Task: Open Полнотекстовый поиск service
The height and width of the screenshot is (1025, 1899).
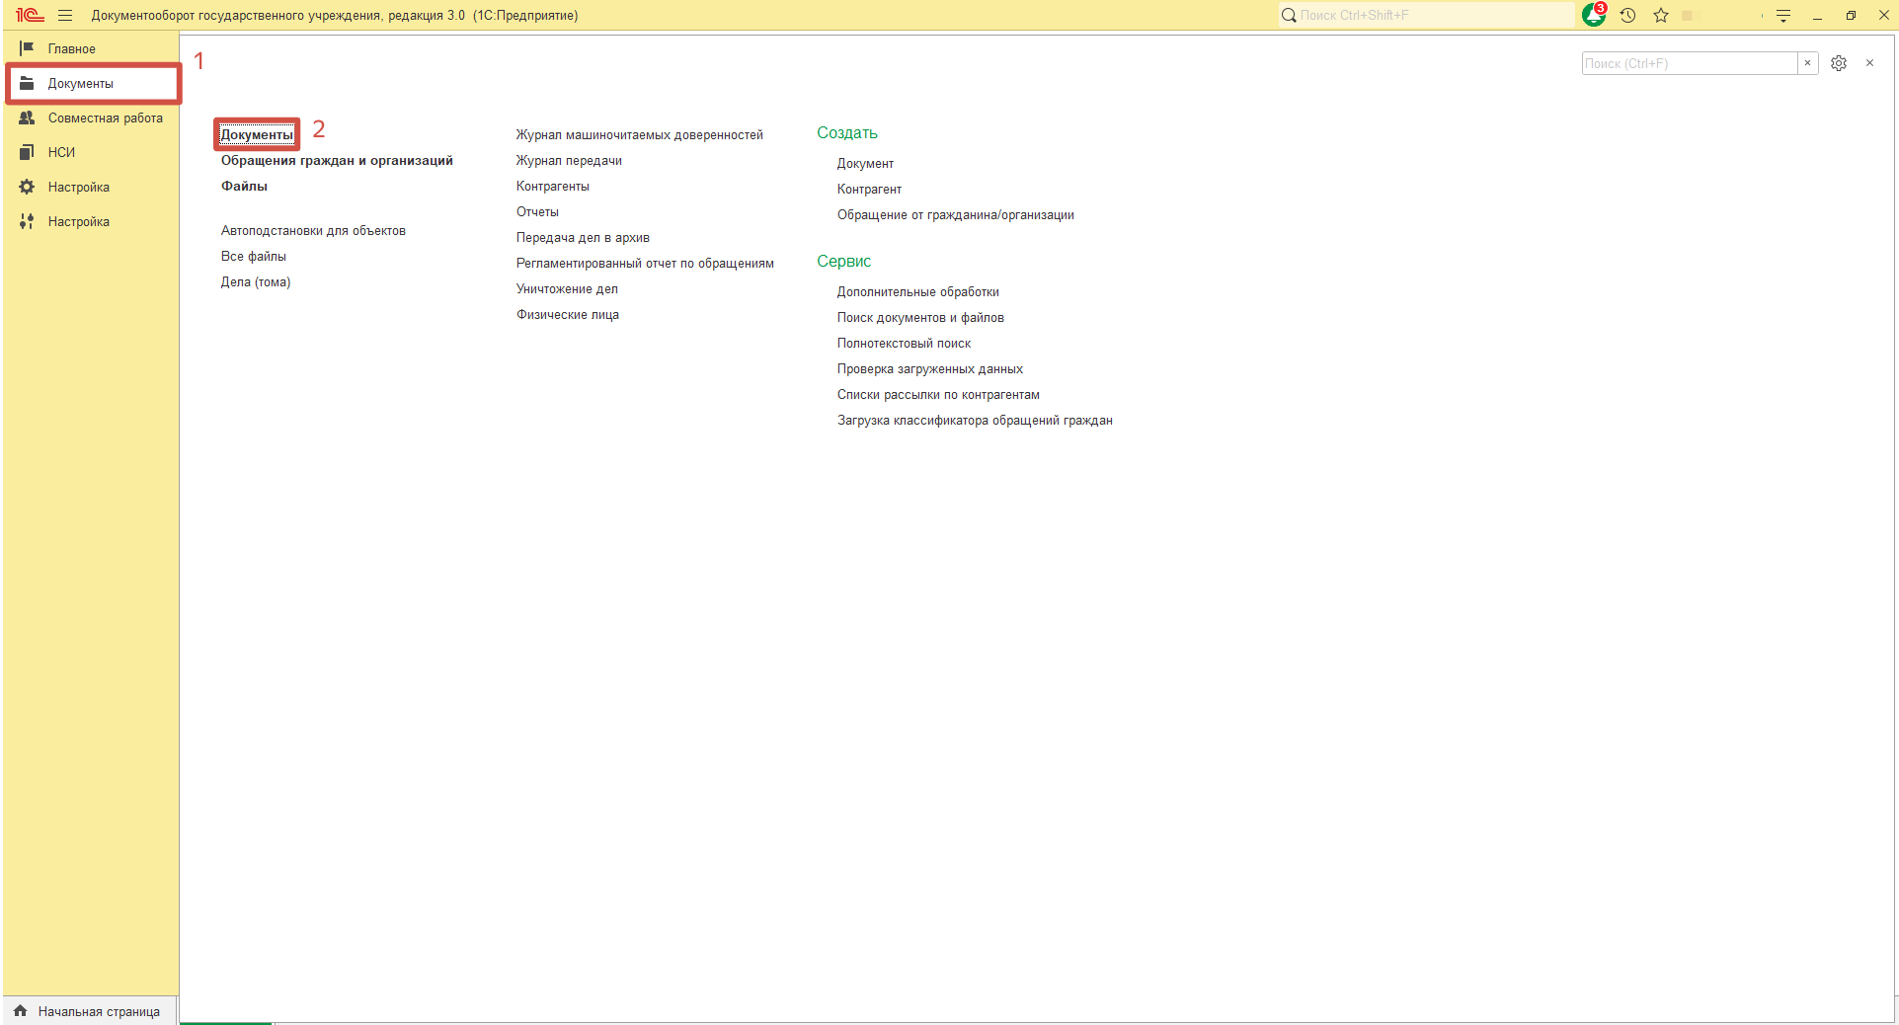Action: [x=904, y=343]
